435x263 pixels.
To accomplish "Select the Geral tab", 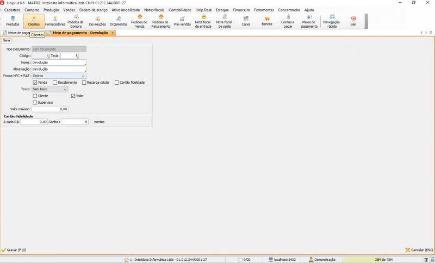I will tap(7, 40).
